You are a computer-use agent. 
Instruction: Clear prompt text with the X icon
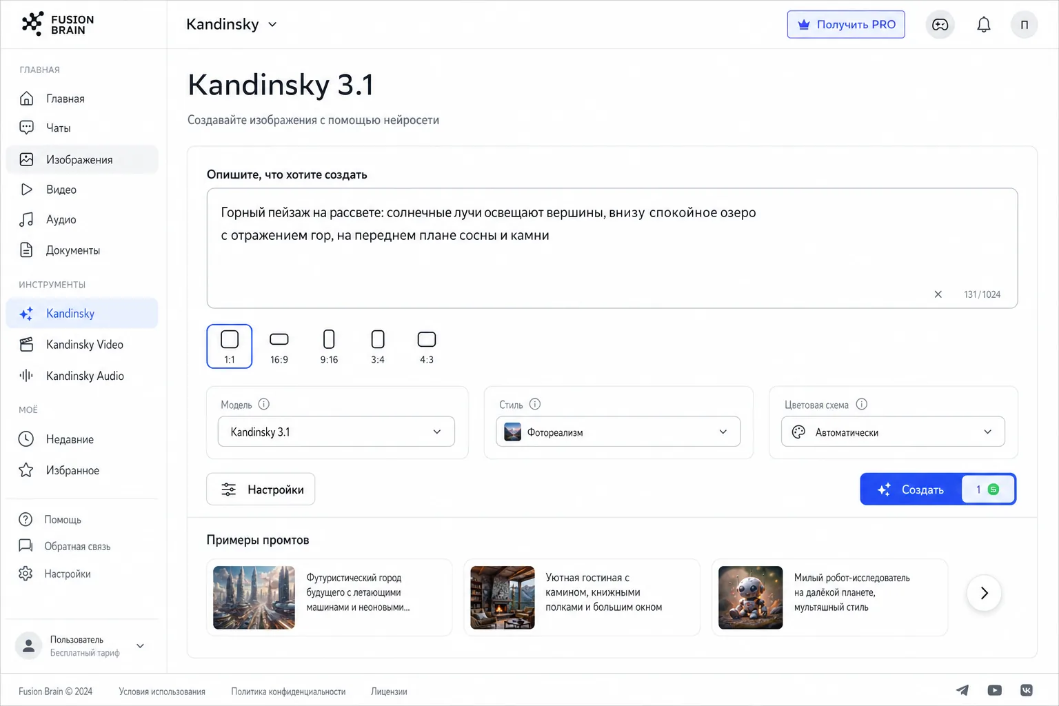pos(938,294)
